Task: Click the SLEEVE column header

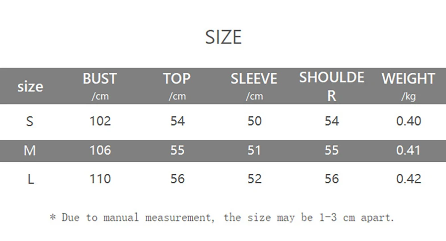Action: point(254,86)
